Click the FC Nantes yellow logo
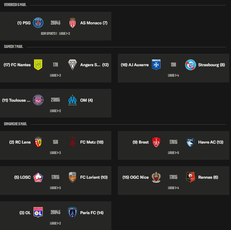231x230 pixels. tap(38, 65)
